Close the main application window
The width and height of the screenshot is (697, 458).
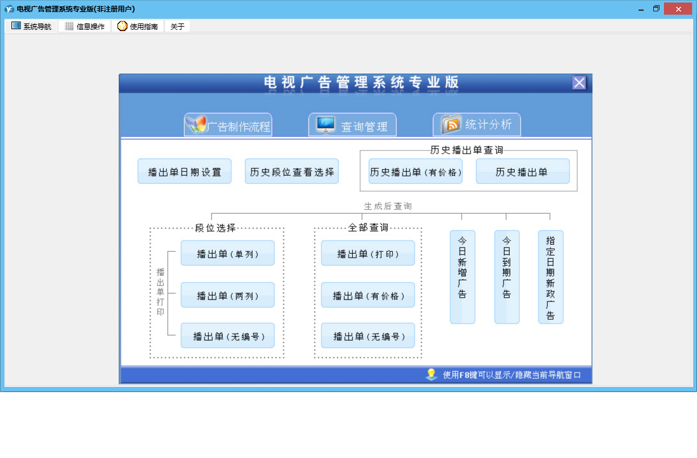click(x=679, y=9)
